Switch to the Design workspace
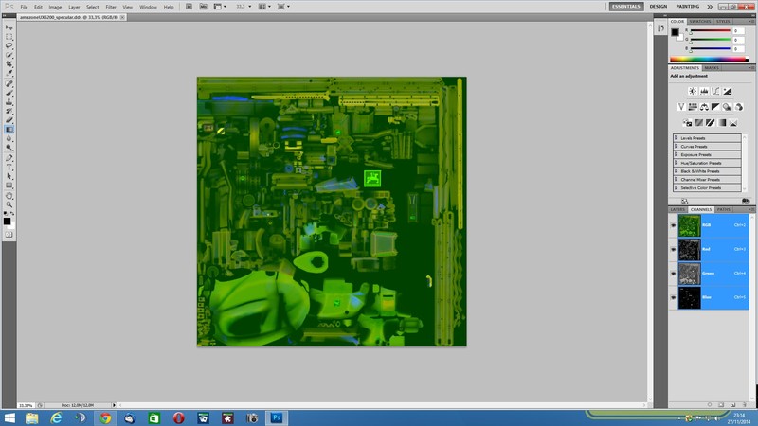 tap(658, 6)
